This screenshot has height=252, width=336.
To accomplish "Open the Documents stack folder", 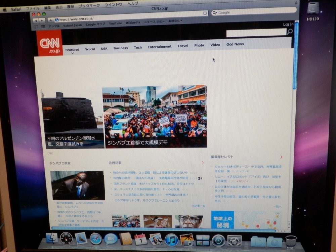I will (x=258, y=242).
